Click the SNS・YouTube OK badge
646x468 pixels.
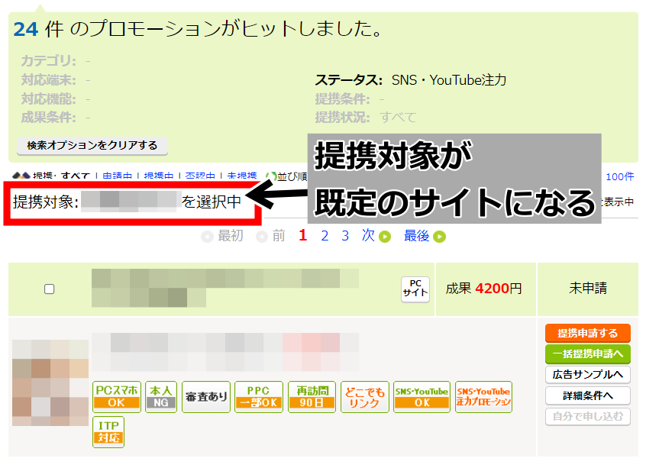click(422, 397)
